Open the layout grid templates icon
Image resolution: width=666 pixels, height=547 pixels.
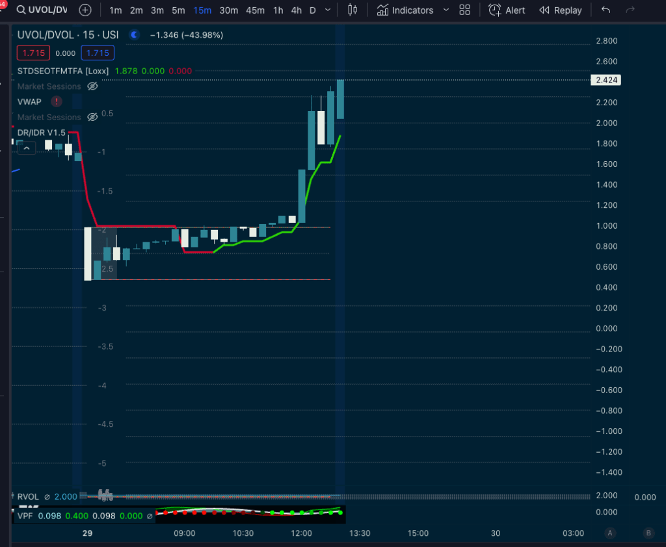[464, 10]
